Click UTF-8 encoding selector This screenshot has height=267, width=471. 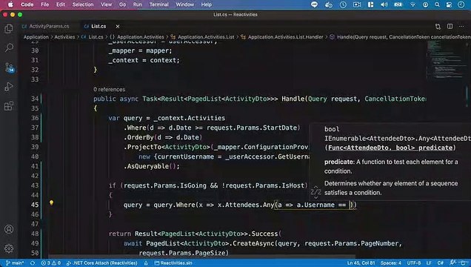[x=414, y=263]
